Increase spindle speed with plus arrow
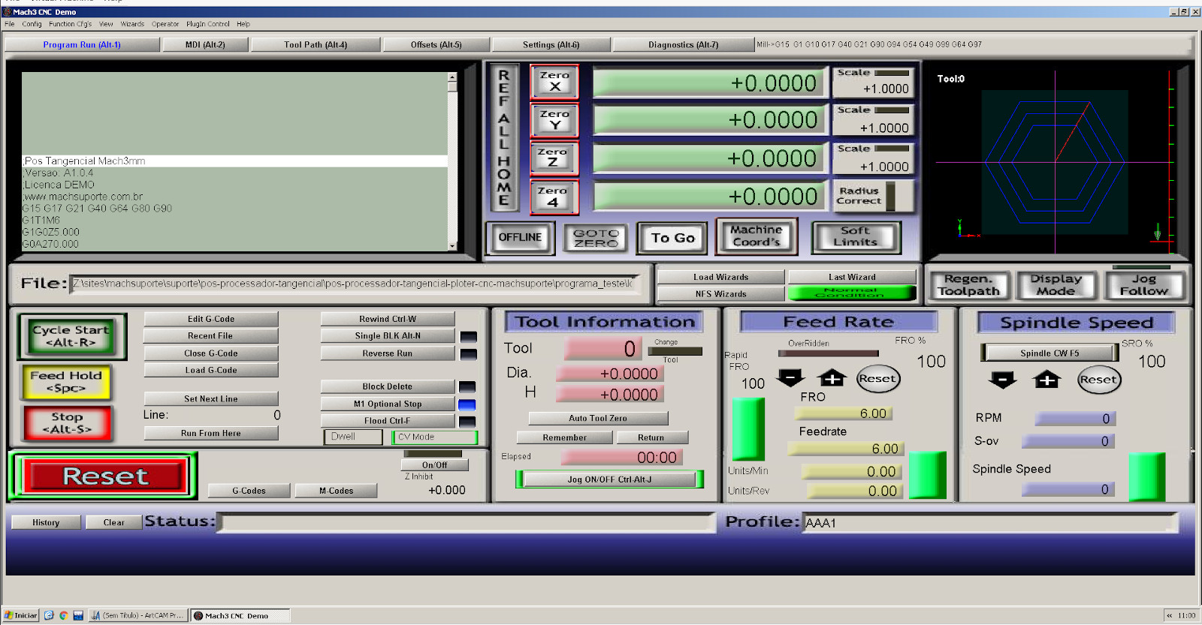The image size is (1202, 625). click(x=1046, y=380)
